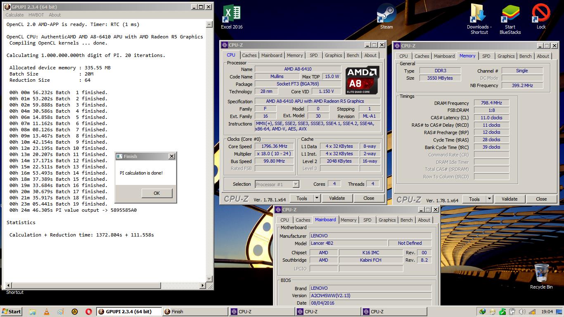Click PI value output line 5895585A0
The height and width of the screenshot is (317, 564).
coord(73,210)
